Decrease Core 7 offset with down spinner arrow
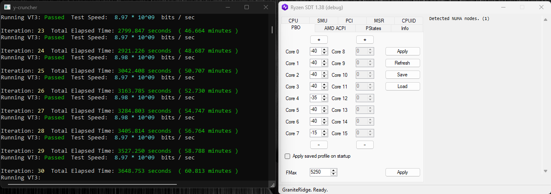This screenshot has width=551, height=194. pos(324,135)
